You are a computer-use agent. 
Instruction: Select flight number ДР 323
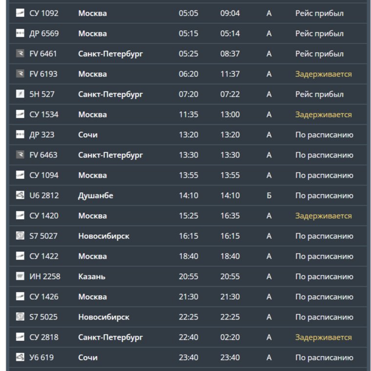[x=42, y=135]
